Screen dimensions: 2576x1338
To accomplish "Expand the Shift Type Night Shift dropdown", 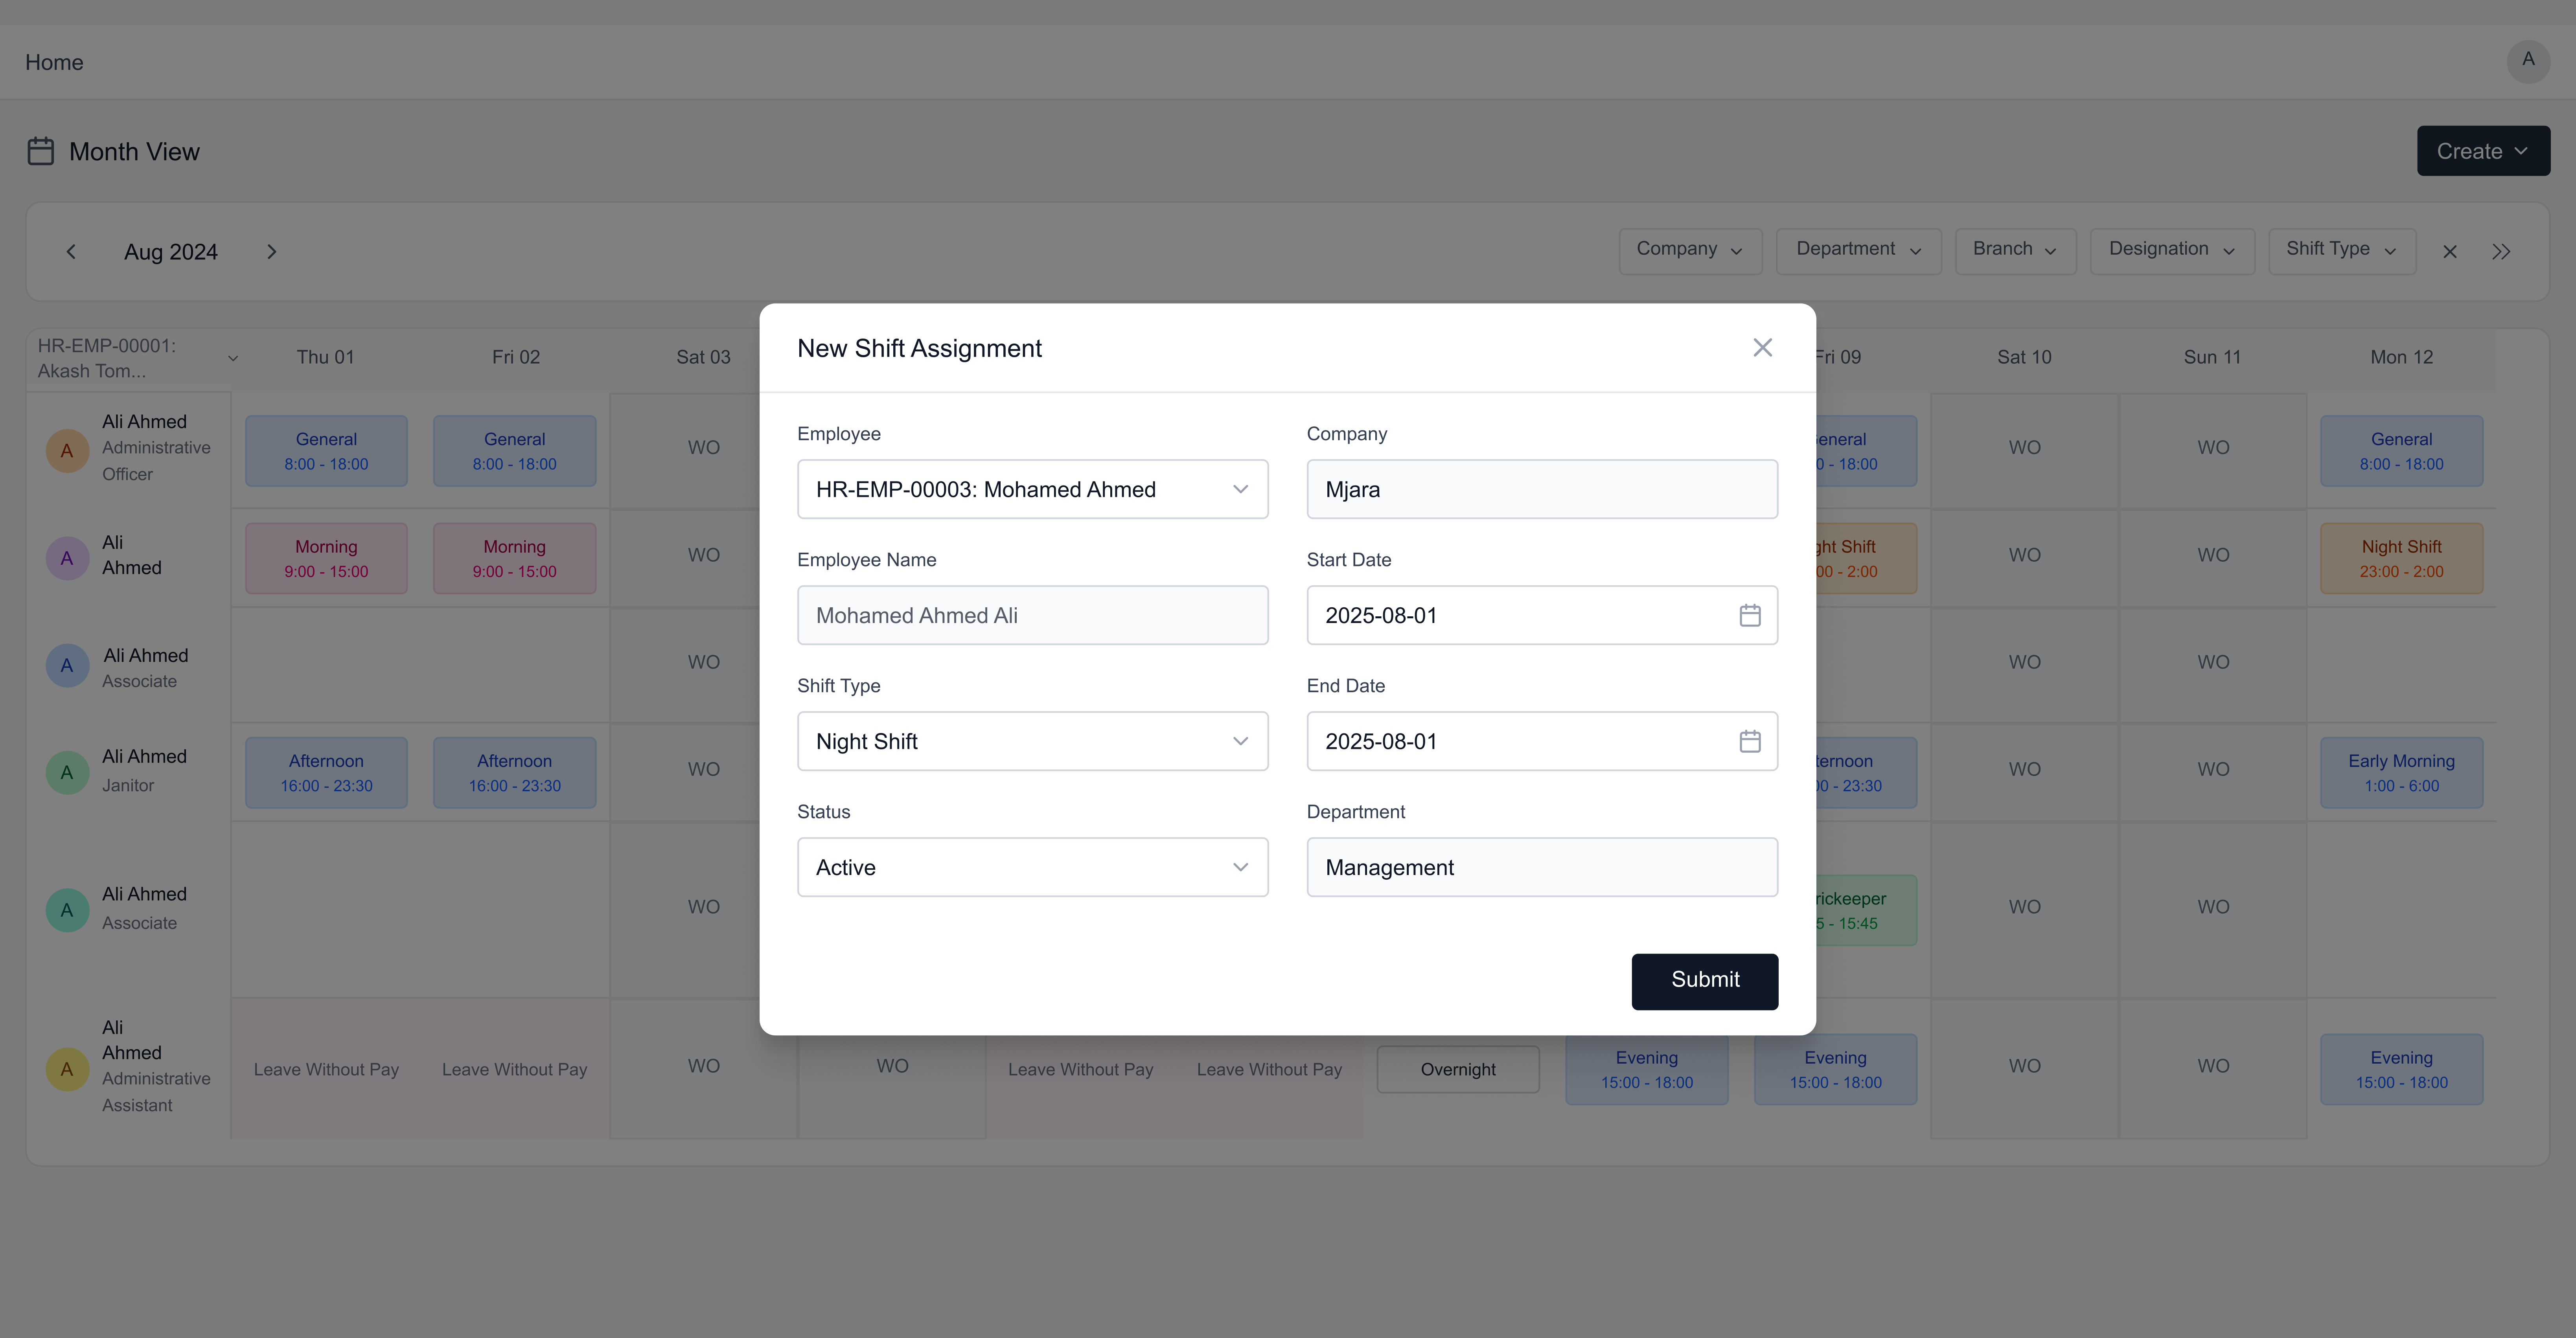I will (x=1032, y=741).
